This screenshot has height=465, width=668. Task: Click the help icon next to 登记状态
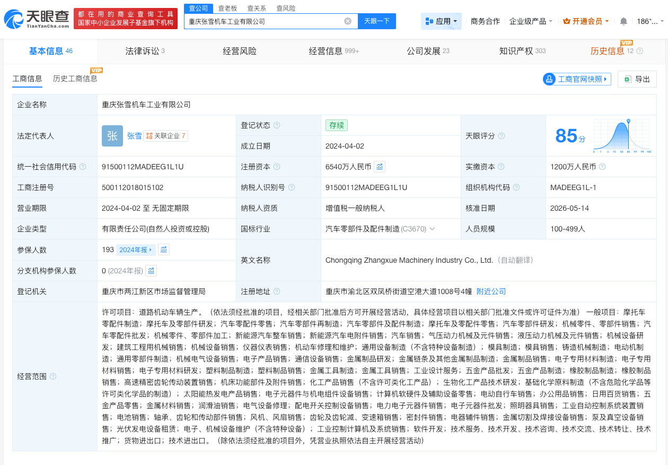[277, 126]
